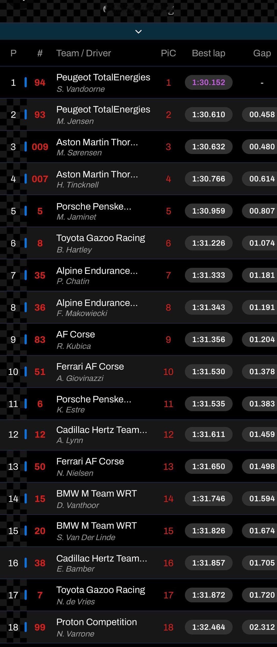Image resolution: width=277 pixels, height=647 pixels.
Task: Open Peugeot TotalEnergies S. Vandoorne row
Action: click(138, 82)
